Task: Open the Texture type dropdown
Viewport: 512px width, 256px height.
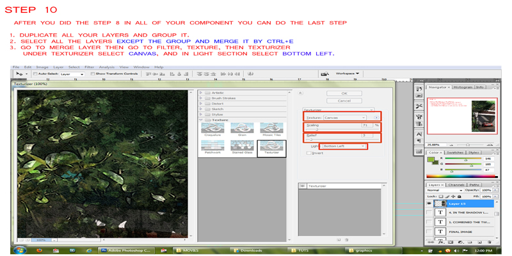Action: pos(344,118)
